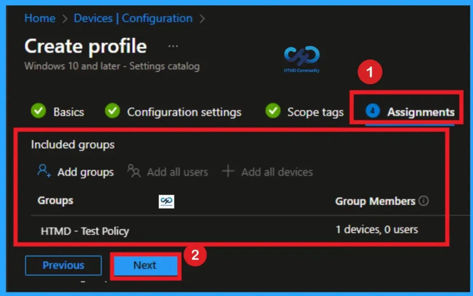Click the green checkmark beside Scope tags
This screenshot has width=473, height=296.
coord(273,111)
